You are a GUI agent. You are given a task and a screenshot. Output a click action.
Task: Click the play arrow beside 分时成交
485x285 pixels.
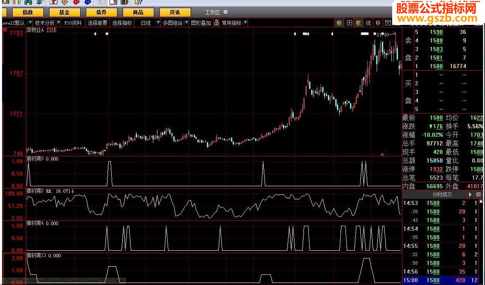[x=470, y=195]
